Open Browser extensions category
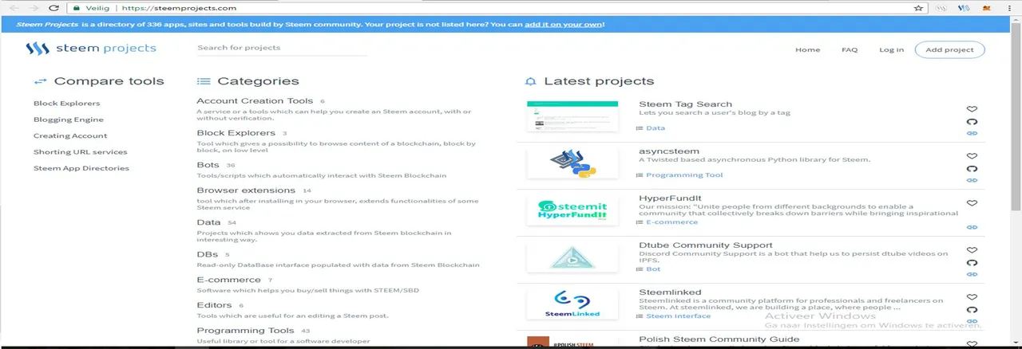The height and width of the screenshot is (349, 1022). [246, 190]
